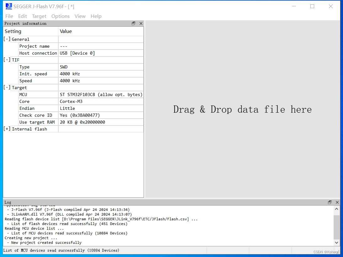Close the Log panel
The width and height of the screenshot is (343, 257).
coord(337,202)
